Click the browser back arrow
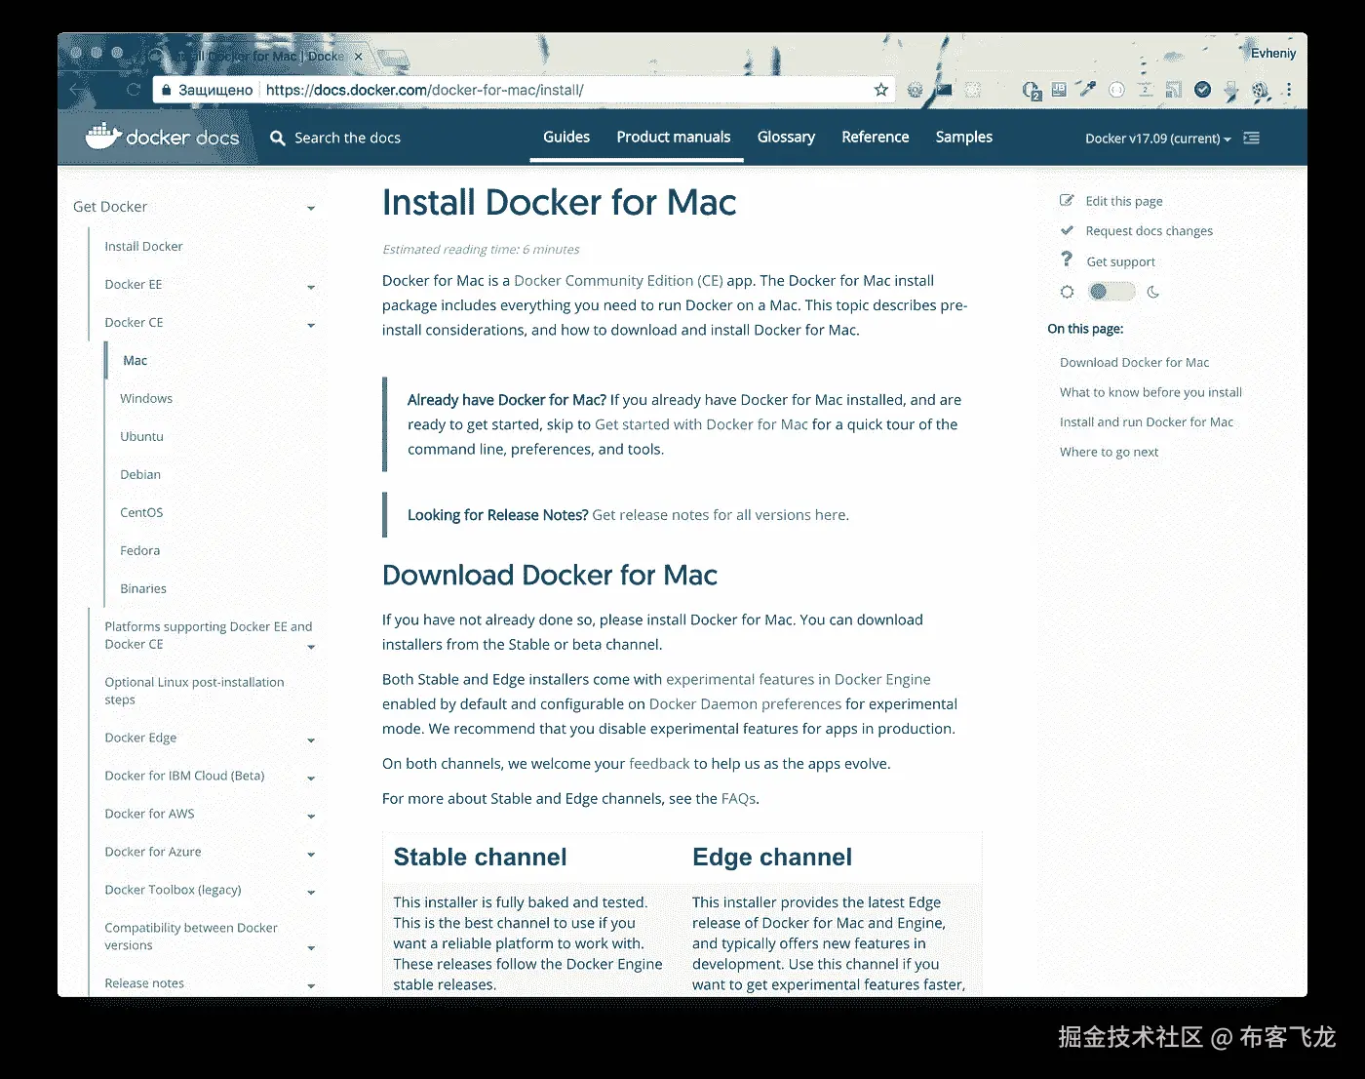The width and height of the screenshot is (1365, 1079). [x=78, y=90]
